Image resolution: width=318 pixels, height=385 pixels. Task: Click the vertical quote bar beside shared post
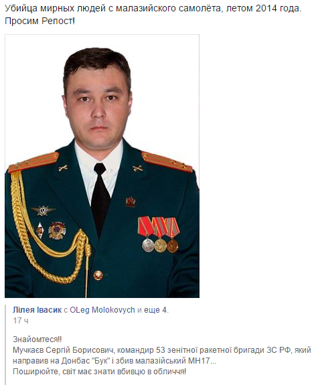(x=5, y=343)
